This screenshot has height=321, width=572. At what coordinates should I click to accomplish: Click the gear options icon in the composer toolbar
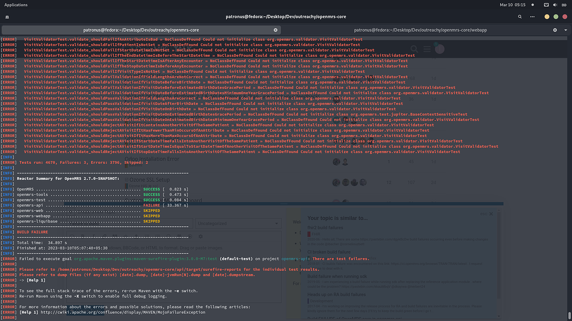click(x=201, y=236)
